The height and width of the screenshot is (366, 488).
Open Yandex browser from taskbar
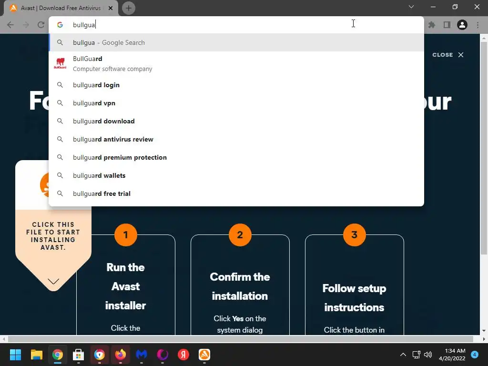(x=183, y=355)
